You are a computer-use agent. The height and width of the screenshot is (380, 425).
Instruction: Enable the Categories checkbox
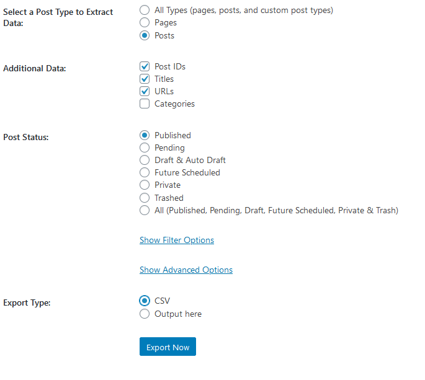[x=145, y=104]
